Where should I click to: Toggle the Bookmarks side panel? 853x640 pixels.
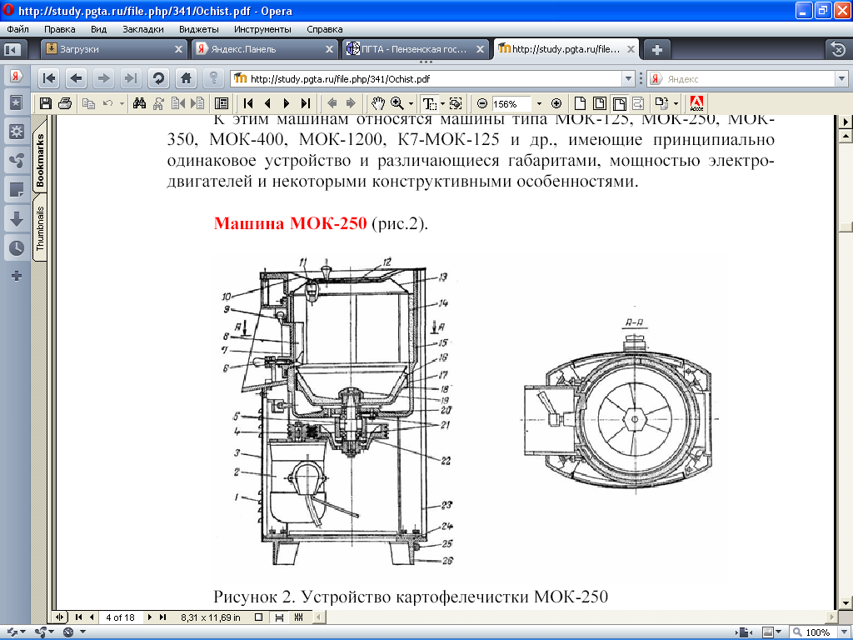[39, 158]
